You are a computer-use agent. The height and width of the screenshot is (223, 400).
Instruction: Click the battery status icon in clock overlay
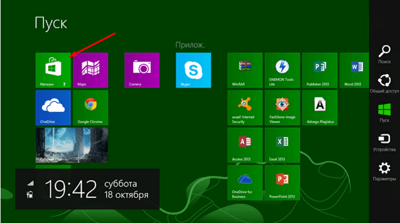pos(30,194)
